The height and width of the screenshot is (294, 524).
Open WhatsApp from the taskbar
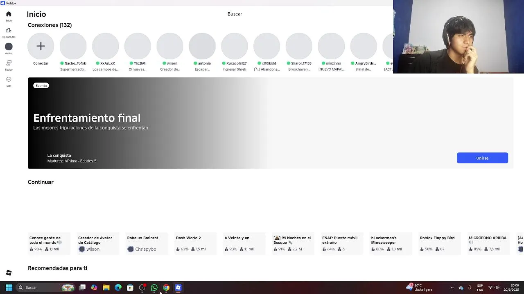(x=154, y=287)
